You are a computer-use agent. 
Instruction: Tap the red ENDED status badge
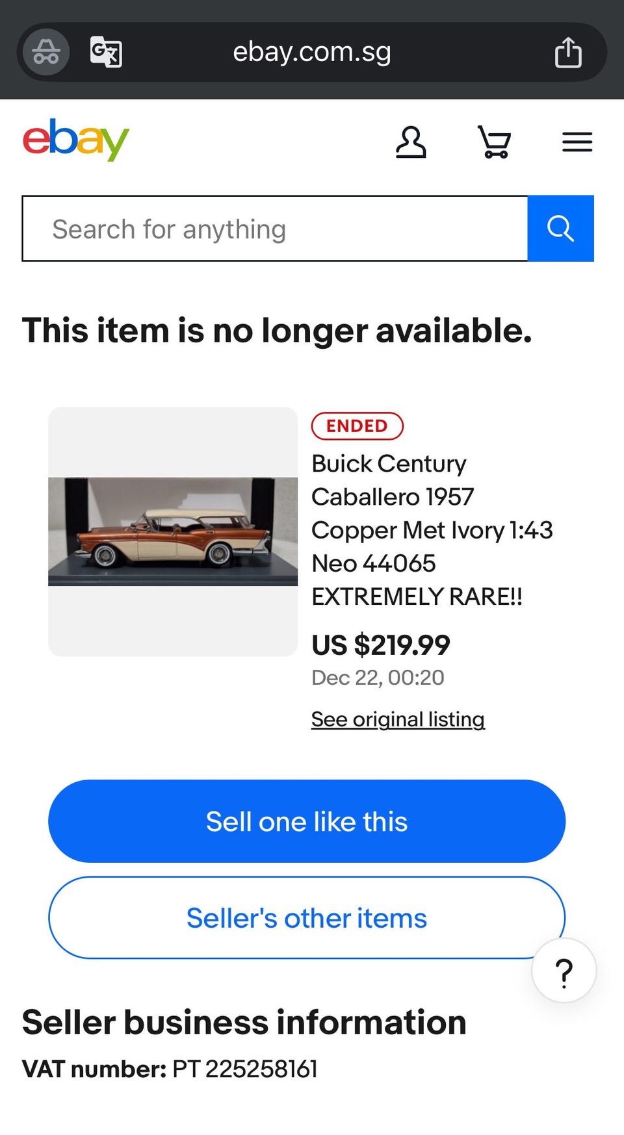pyautogui.click(x=357, y=426)
